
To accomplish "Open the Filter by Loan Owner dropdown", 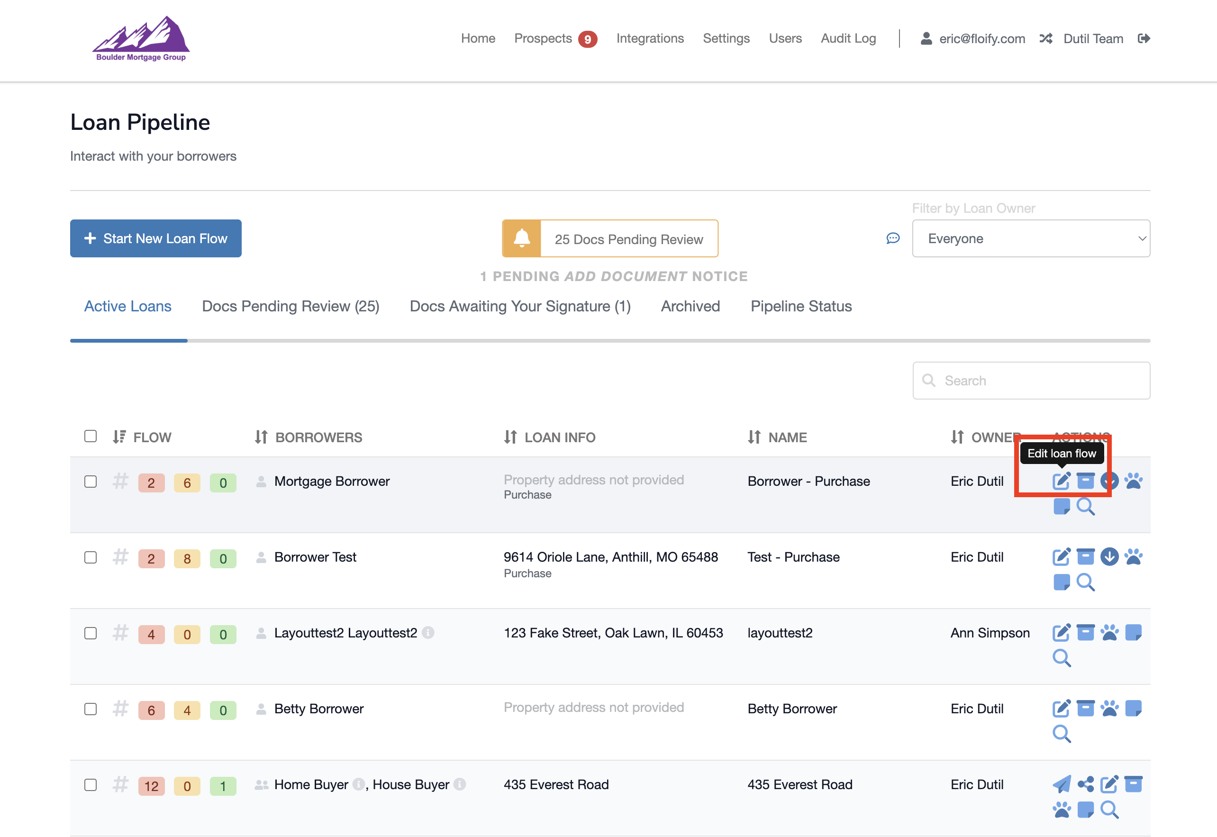I will pyautogui.click(x=1031, y=238).
